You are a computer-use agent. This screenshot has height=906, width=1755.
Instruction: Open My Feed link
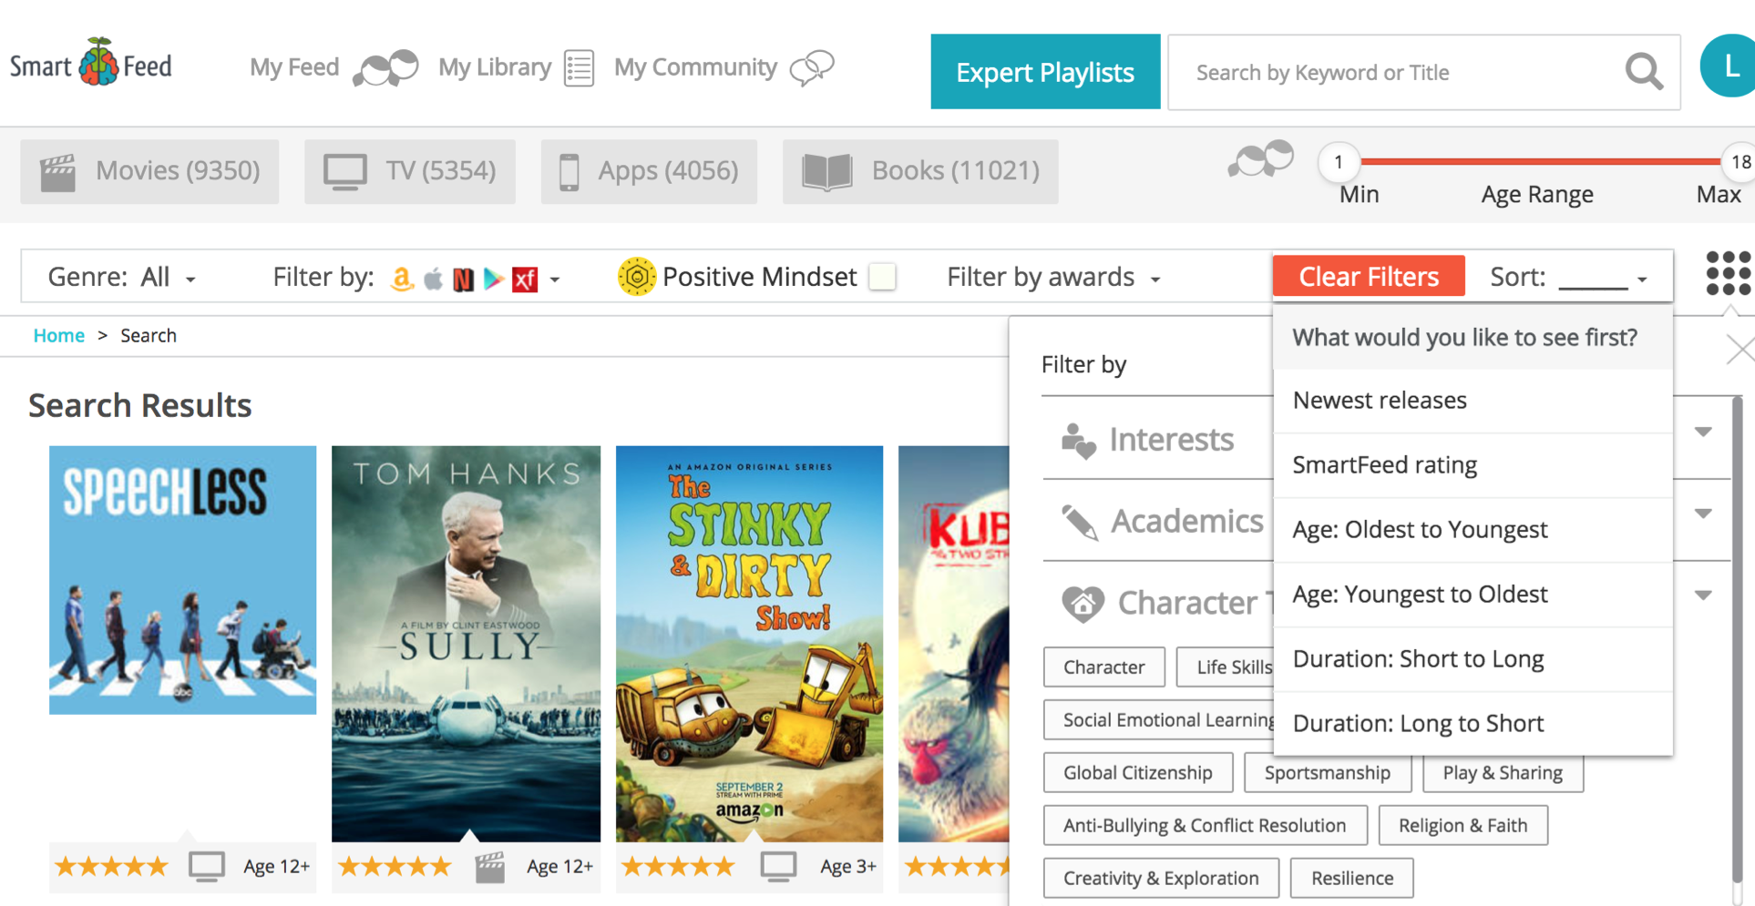[x=294, y=67]
